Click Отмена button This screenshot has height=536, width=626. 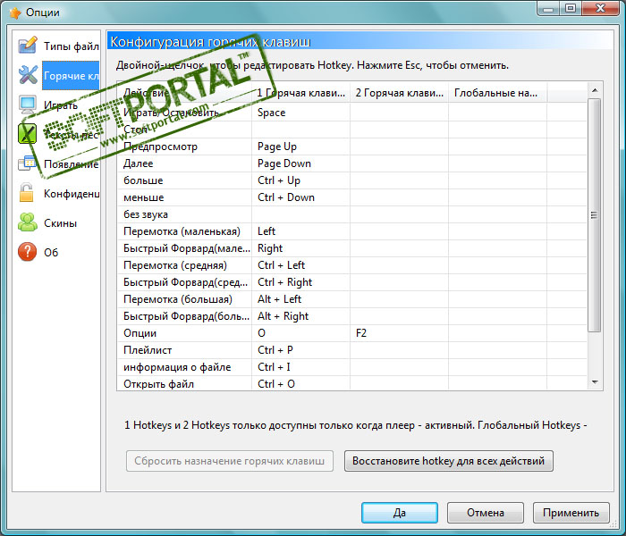pyautogui.click(x=486, y=513)
